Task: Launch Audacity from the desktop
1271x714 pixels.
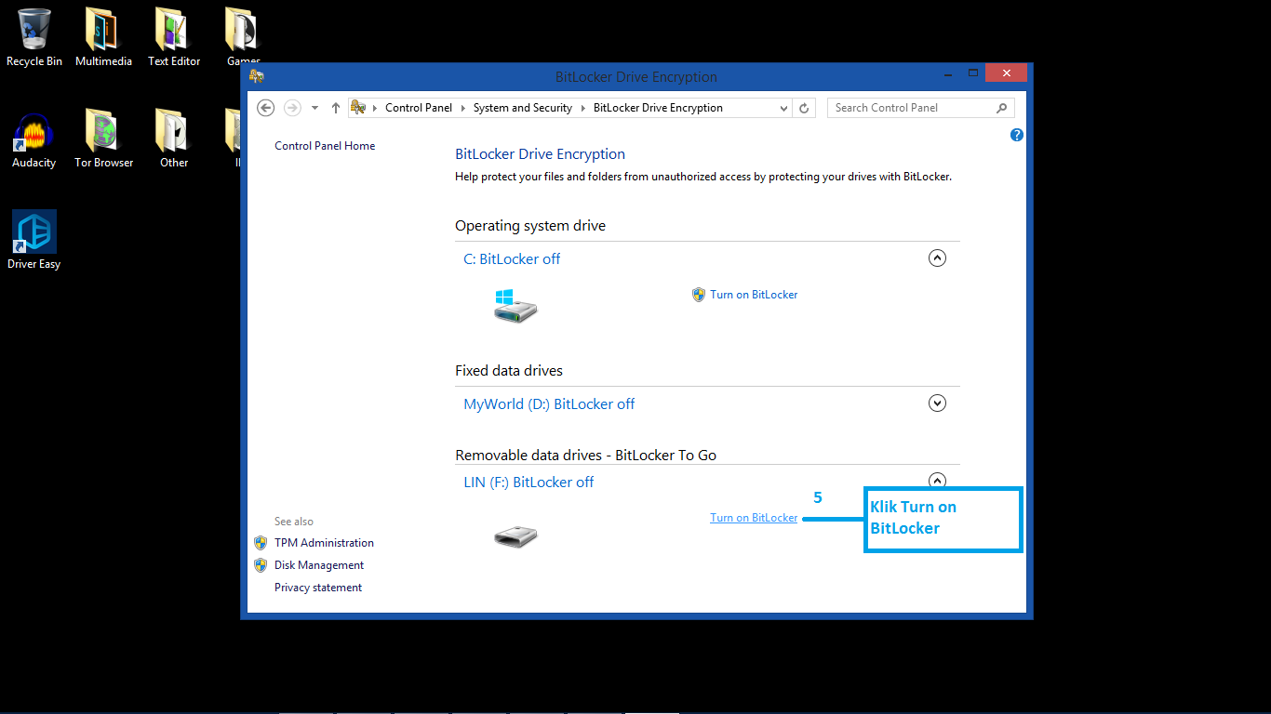Action: click(x=34, y=139)
